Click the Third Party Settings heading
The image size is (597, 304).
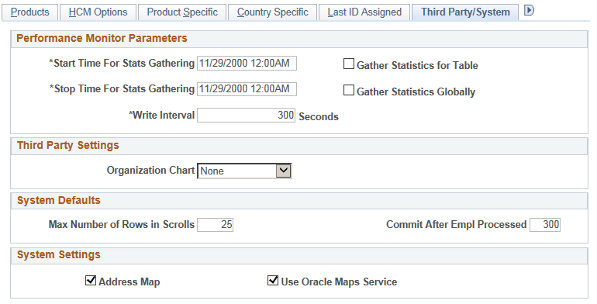click(68, 146)
